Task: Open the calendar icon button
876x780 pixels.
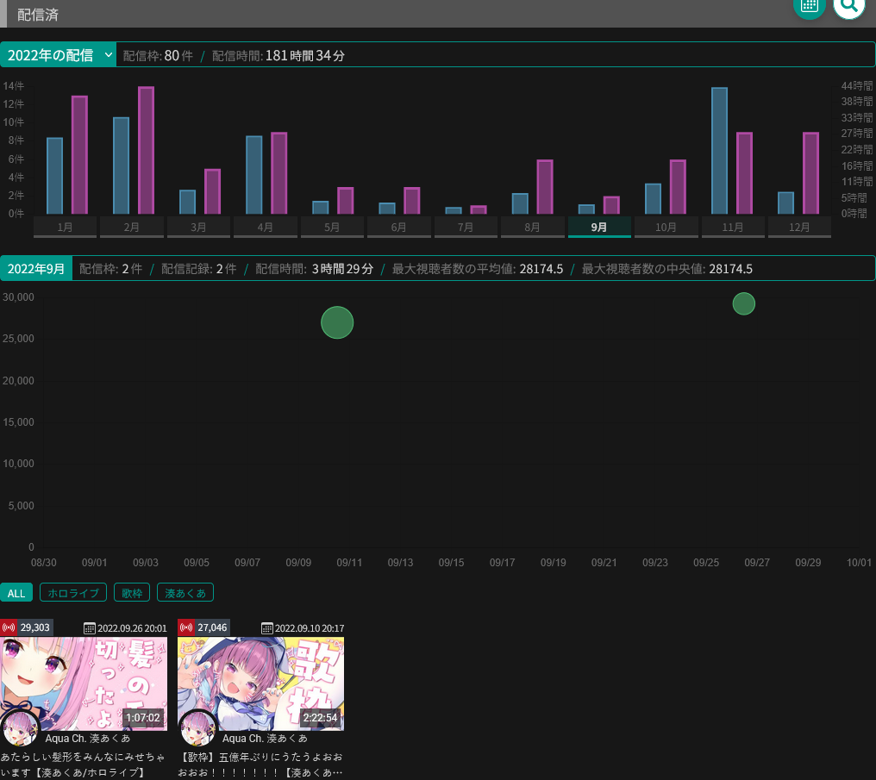Action: tap(809, 5)
